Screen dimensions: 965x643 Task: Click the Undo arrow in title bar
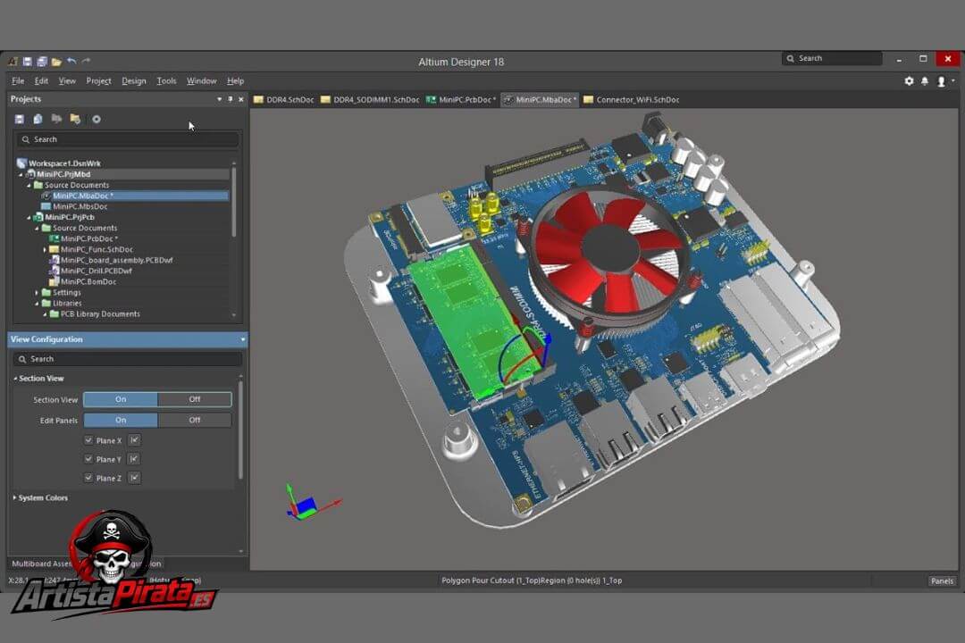tap(71, 61)
